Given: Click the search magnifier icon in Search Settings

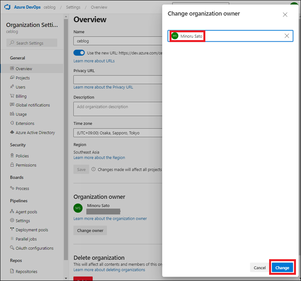Looking at the screenshot, I should (x=12, y=43).
